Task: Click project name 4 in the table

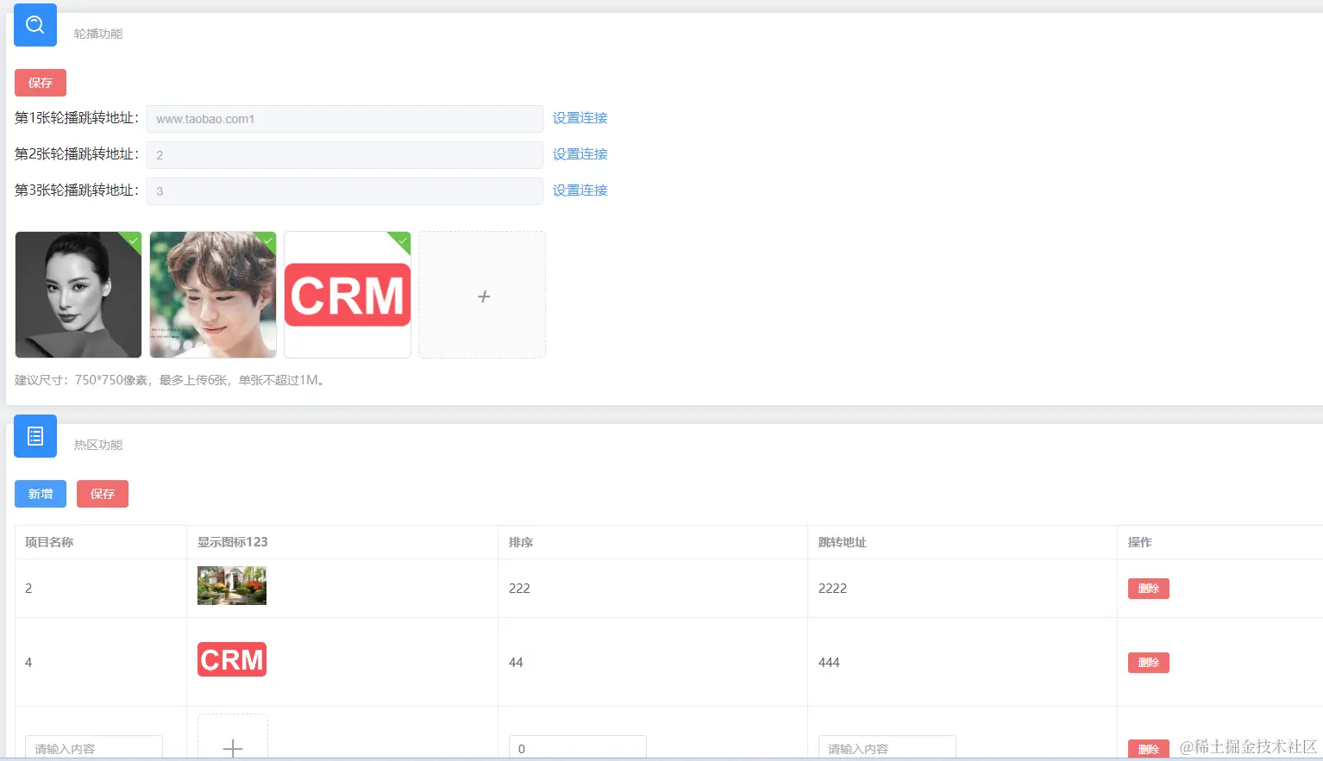Action: coord(28,663)
